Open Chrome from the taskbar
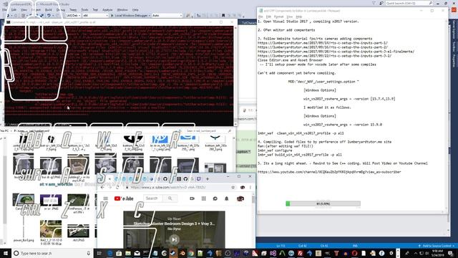This screenshot has width=458, height=258. [191, 253]
